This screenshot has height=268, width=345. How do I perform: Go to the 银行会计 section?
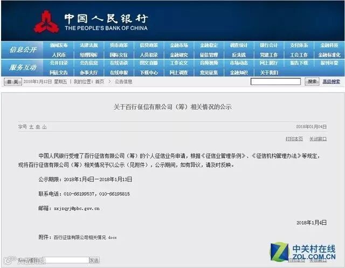[268, 45]
